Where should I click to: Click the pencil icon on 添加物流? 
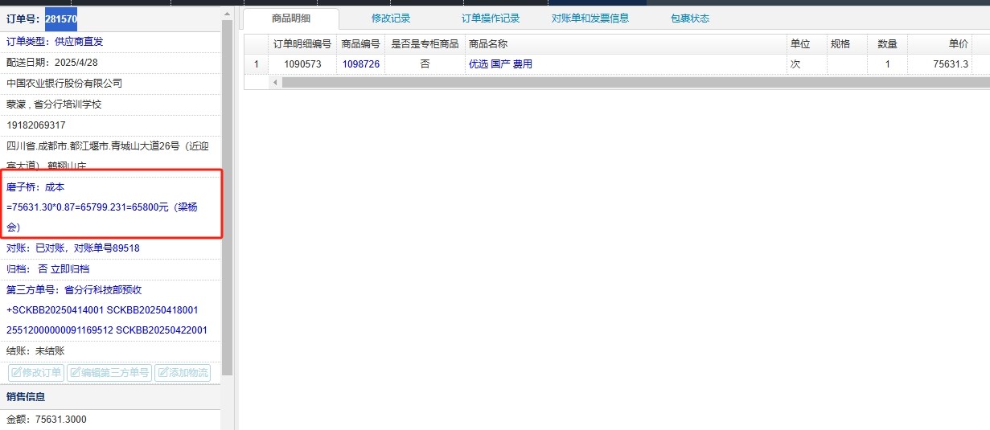162,373
